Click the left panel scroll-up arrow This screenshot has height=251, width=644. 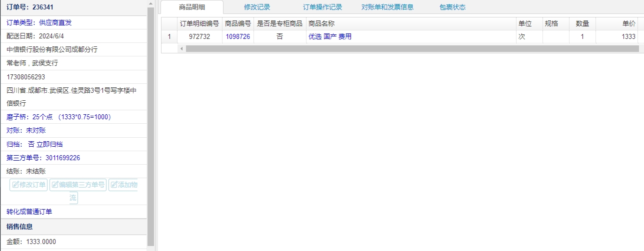coord(151,3)
